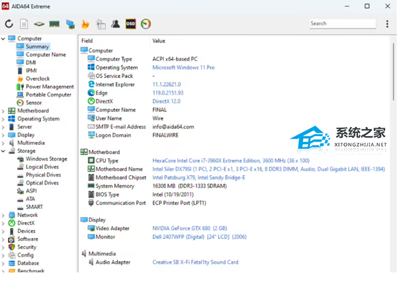The image size is (397, 281).
Task: Expand the Motherboard tree node
Action: pos(3,111)
